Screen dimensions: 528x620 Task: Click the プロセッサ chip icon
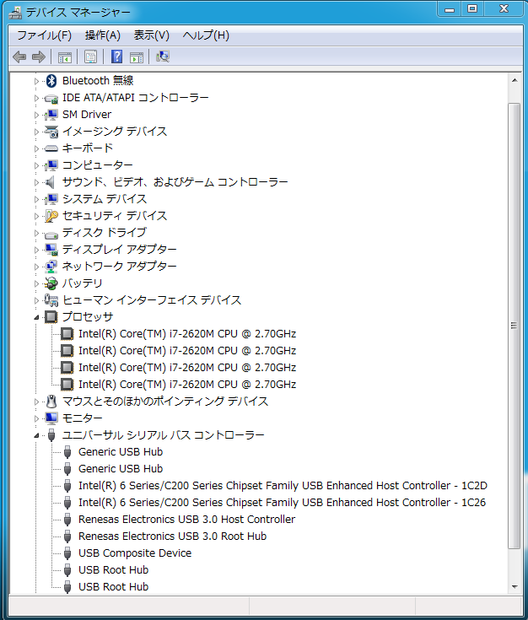pyautogui.click(x=51, y=317)
